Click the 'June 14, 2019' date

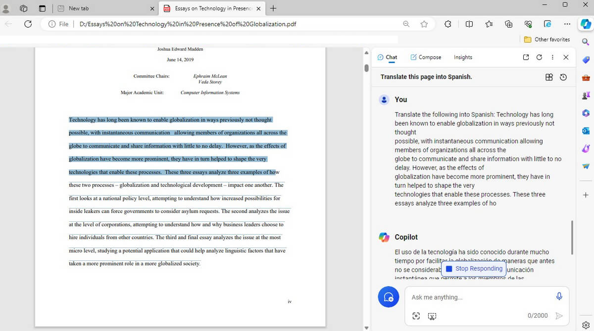pyautogui.click(x=180, y=60)
